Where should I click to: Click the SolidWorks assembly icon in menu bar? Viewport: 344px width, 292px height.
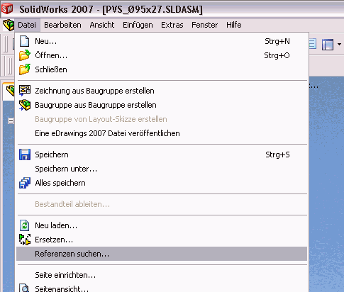[x=9, y=25]
